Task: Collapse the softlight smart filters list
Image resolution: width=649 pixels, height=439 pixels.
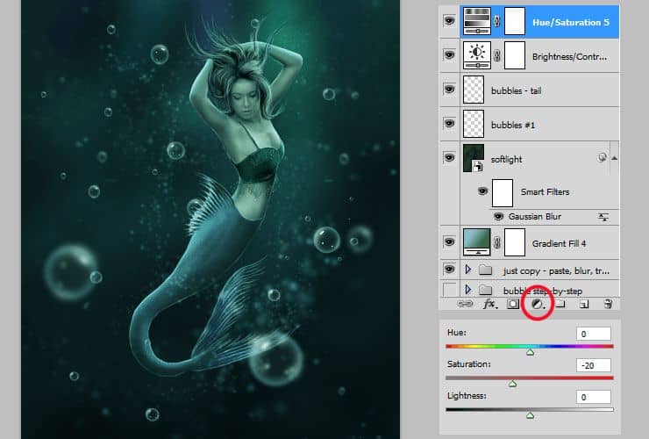Action: coord(614,159)
